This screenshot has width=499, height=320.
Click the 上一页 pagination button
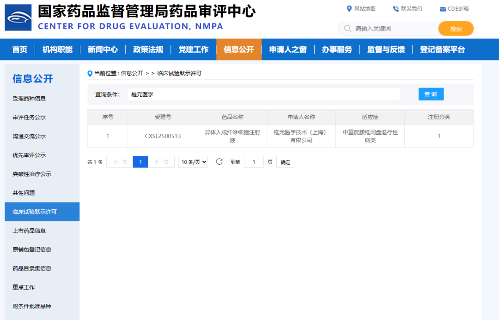pos(120,162)
